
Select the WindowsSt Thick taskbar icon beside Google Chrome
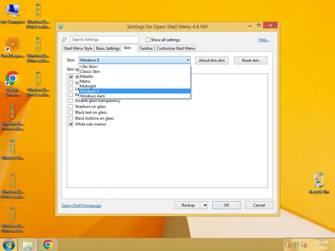[38, 84]
